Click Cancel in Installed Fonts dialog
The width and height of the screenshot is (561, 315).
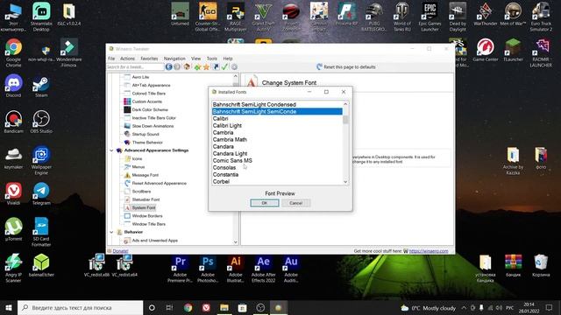[x=296, y=203]
